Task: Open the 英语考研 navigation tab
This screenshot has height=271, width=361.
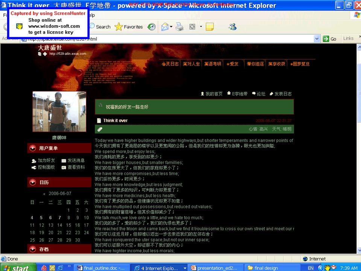Action: (x=213, y=64)
